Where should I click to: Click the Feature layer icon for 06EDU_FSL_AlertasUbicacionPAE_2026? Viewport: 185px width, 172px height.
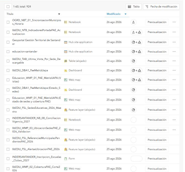pos(66,149)
